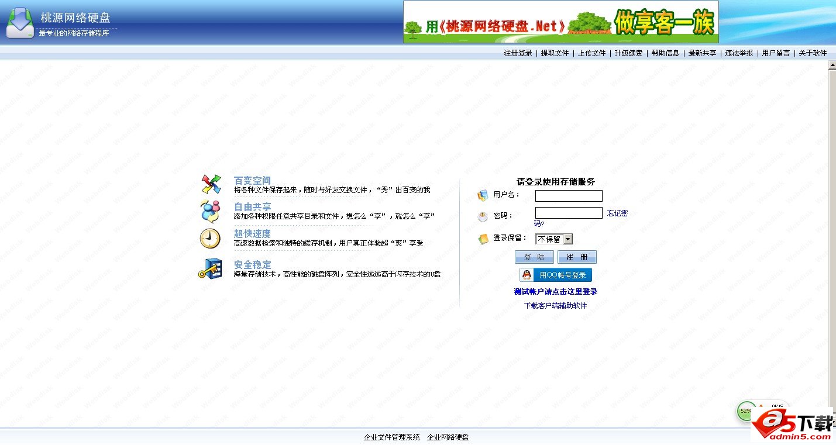Image resolution: width=836 pixels, height=445 pixels.
Task: Open 帮助信息 in the top navigation
Action: click(x=665, y=53)
